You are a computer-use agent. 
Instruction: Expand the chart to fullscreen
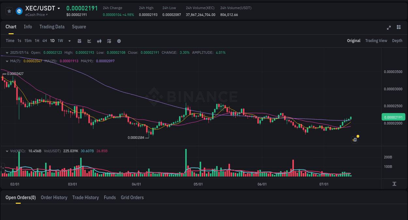click(x=388, y=28)
